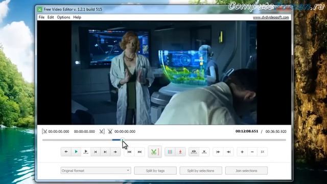Open the Help menu

(77, 17)
